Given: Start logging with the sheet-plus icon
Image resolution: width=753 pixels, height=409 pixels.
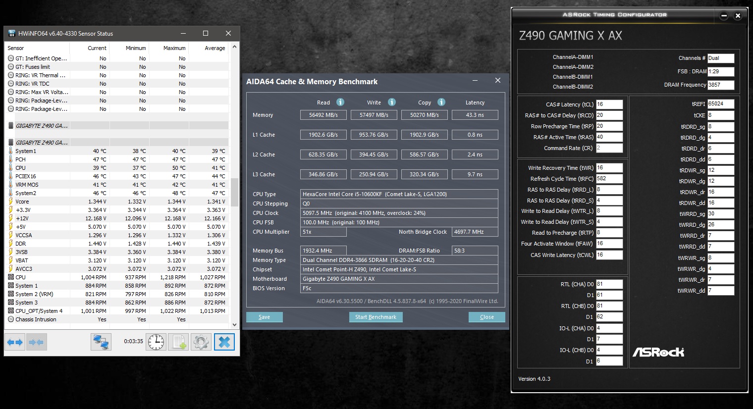Looking at the screenshot, I should (x=178, y=342).
